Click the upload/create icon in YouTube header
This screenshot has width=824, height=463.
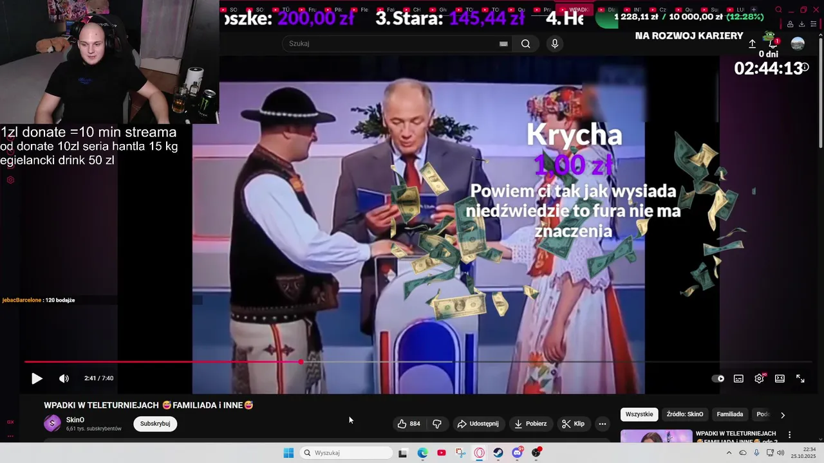tap(752, 44)
